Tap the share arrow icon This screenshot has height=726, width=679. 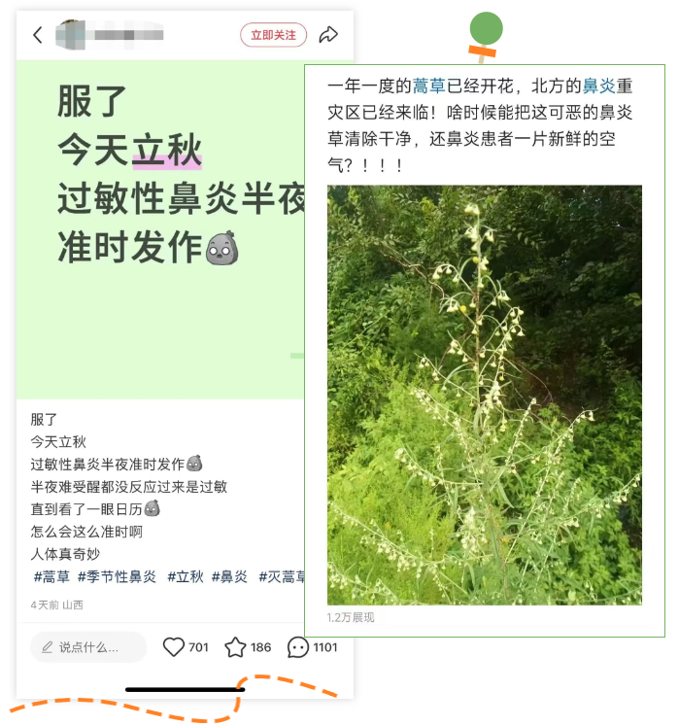(x=328, y=35)
